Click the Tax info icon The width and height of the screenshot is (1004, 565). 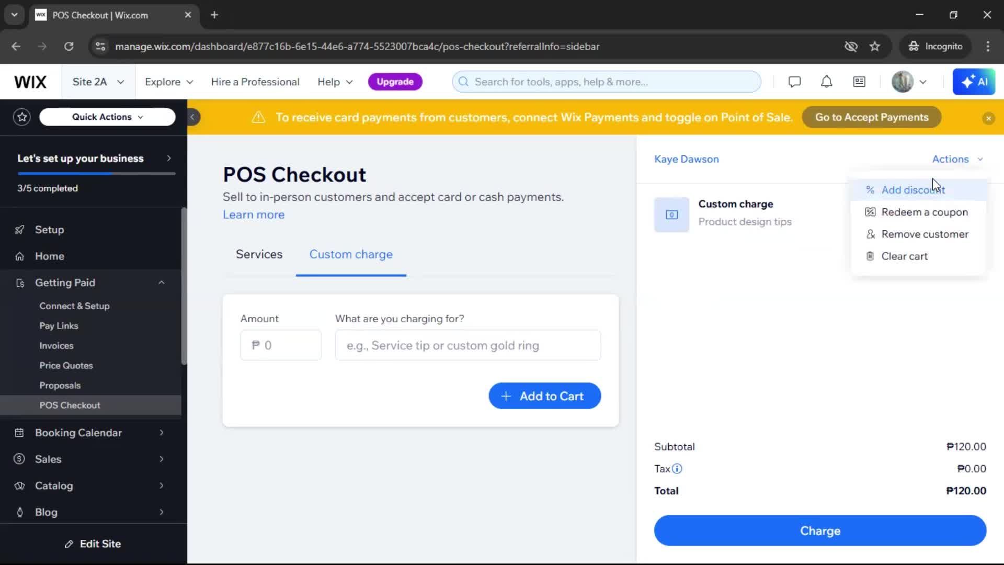(x=677, y=469)
